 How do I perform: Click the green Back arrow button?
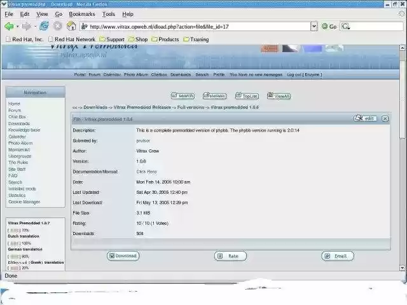click(x=9, y=26)
